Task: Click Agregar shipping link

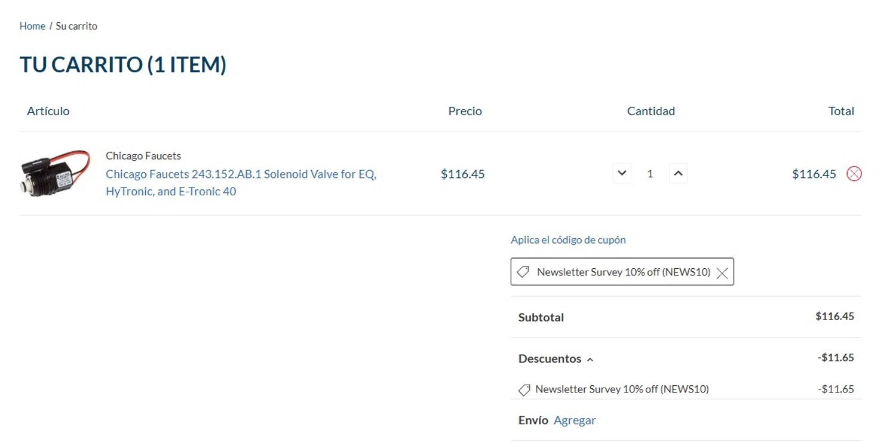Action: tap(575, 420)
